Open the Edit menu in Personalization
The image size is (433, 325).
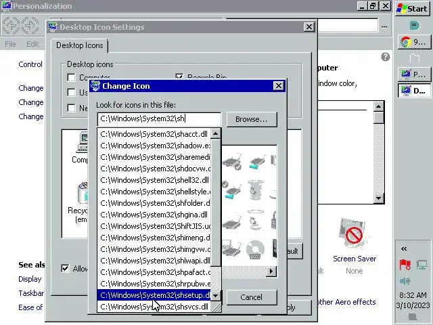coord(32,44)
